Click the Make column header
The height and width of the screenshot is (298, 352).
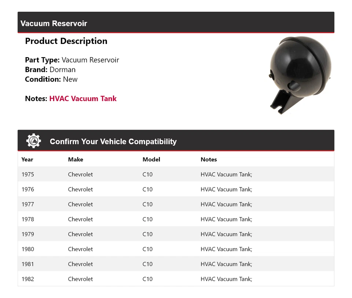pos(76,159)
